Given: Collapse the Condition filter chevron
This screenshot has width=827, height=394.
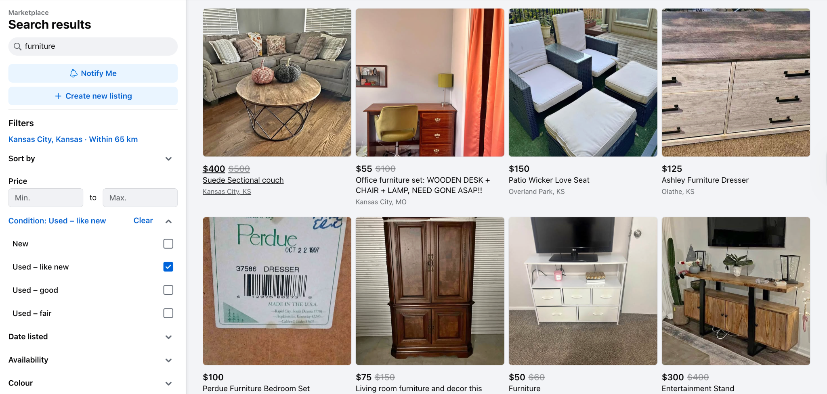Looking at the screenshot, I should click(169, 221).
